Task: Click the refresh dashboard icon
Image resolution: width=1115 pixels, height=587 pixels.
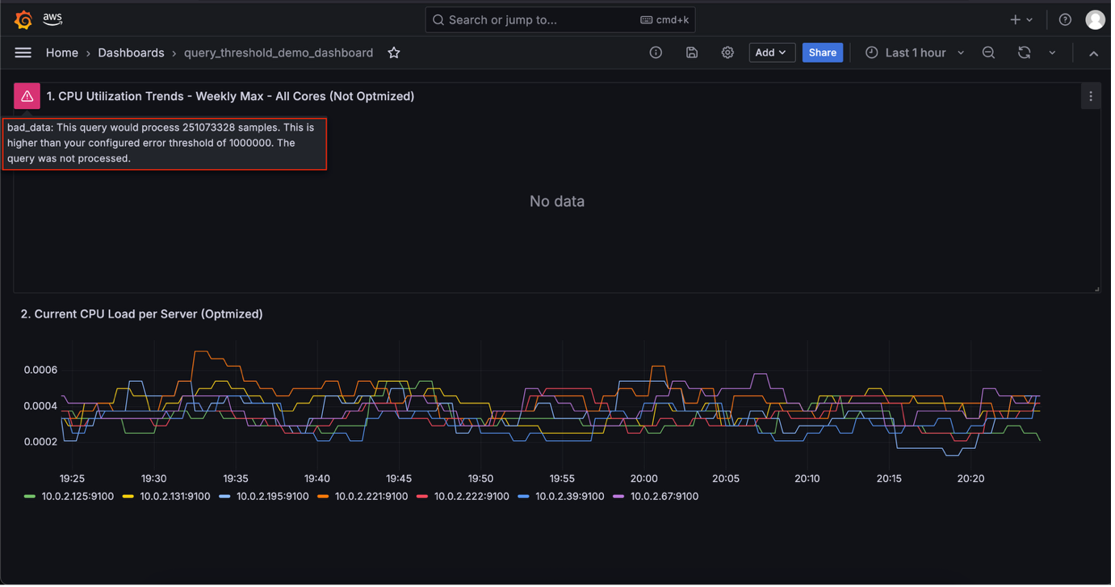Action: pos(1024,52)
